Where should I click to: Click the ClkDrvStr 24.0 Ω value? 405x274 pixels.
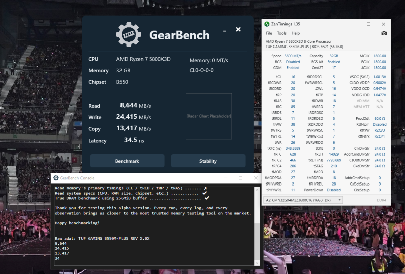379,148
